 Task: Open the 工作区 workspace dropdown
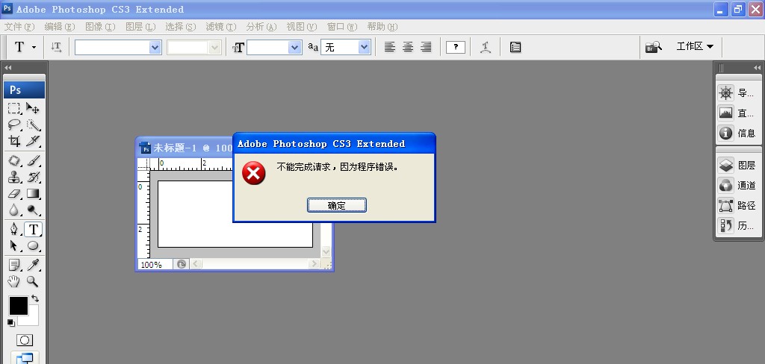[x=695, y=46]
